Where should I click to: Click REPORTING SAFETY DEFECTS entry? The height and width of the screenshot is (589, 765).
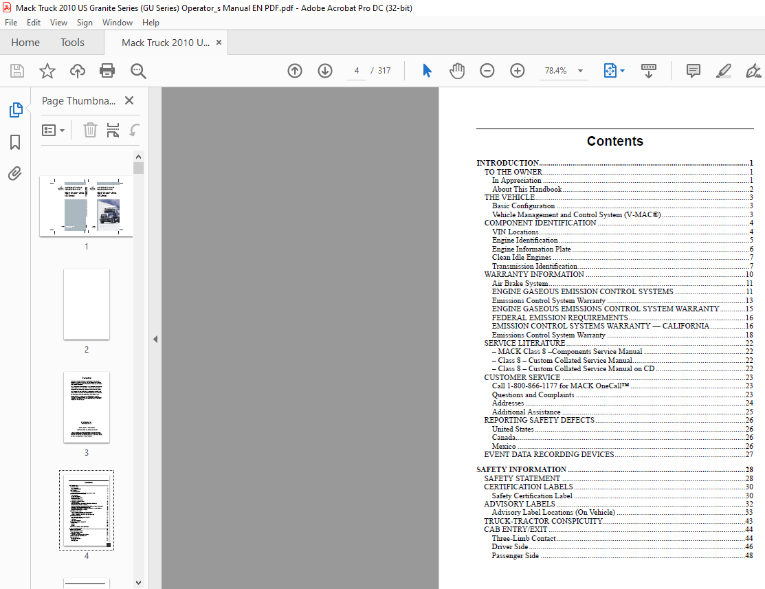click(619, 420)
